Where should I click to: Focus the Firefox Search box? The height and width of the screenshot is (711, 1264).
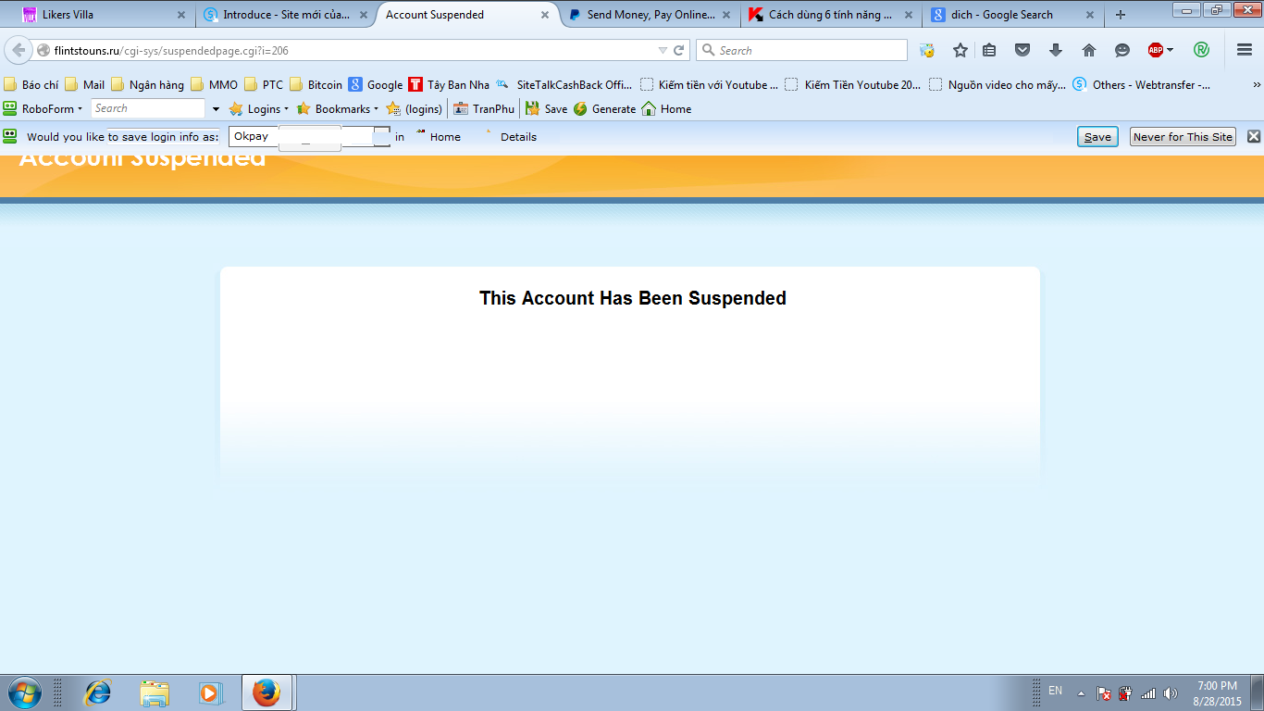[x=801, y=50]
